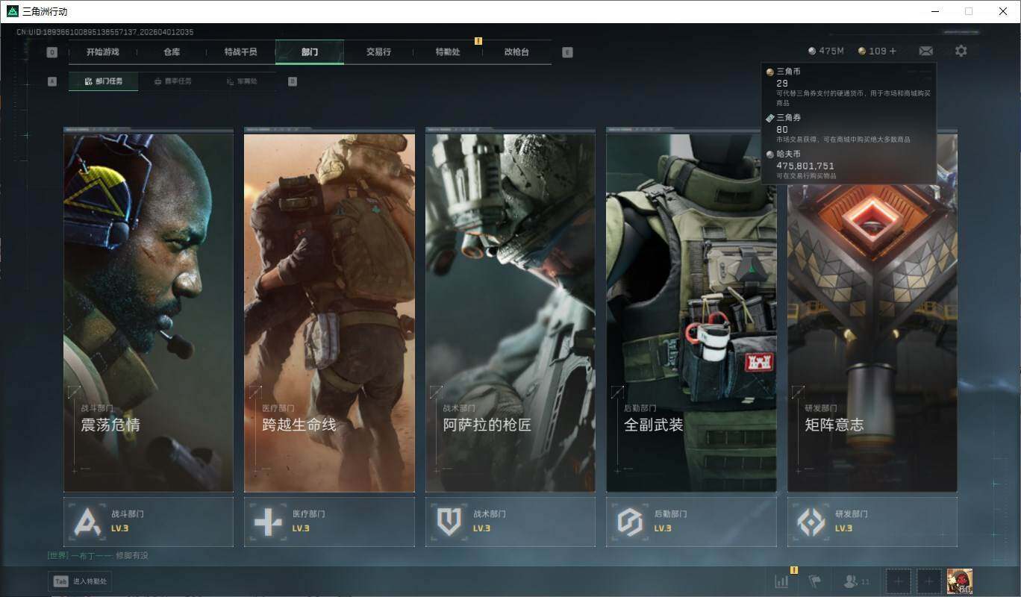Click the plus beside 109 currency
The height and width of the screenshot is (597, 1021).
click(893, 51)
